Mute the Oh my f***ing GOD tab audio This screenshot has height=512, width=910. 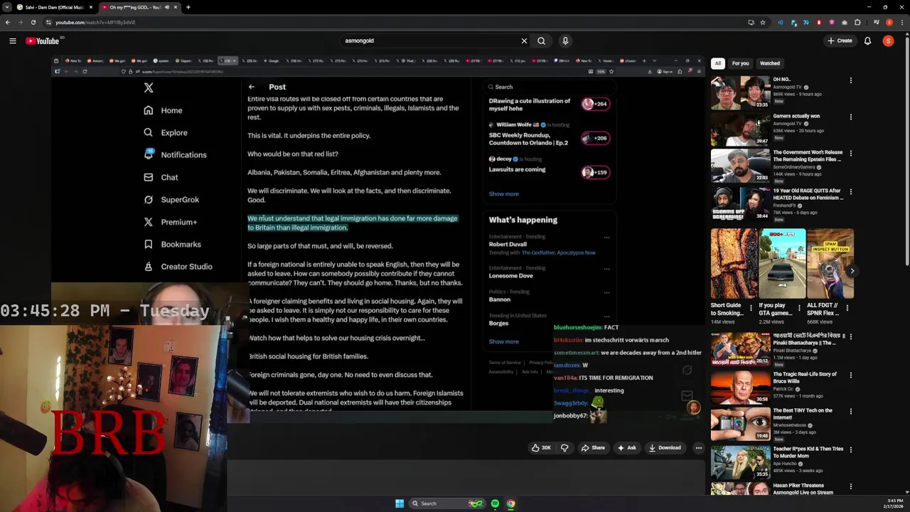click(166, 7)
